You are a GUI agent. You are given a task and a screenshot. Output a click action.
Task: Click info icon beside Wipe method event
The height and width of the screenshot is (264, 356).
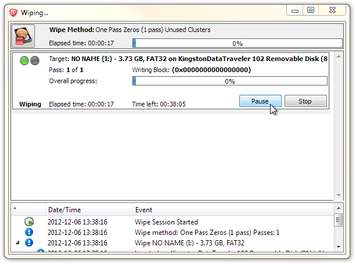[x=29, y=232]
